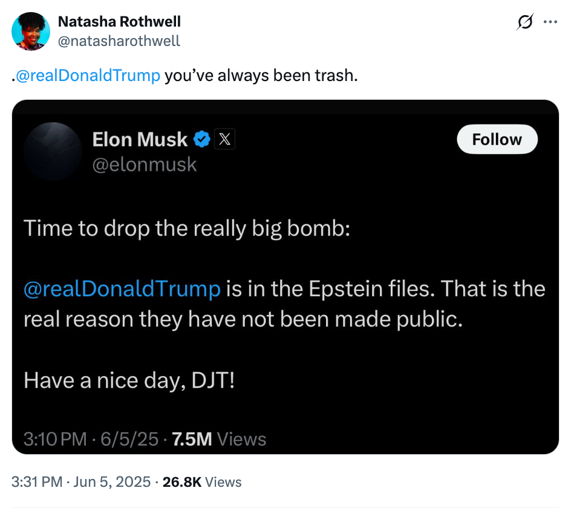Image resolution: width=571 pixels, height=508 pixels.
Task: Open the tweet options three-dot menu
Action: (x=551, y=22)
